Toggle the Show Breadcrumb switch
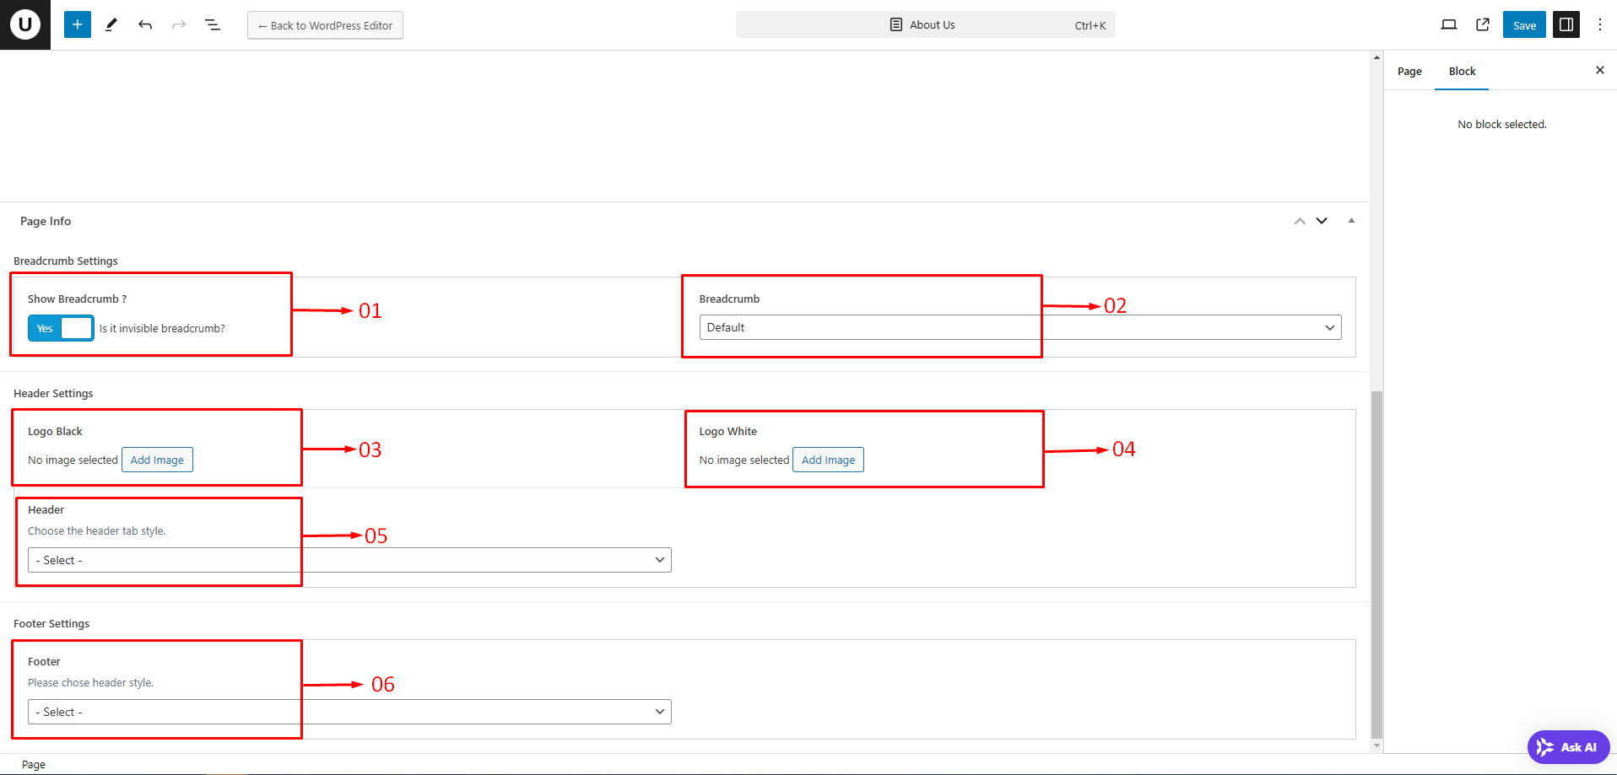This screenshot has width=1617, height=775. 61,328
